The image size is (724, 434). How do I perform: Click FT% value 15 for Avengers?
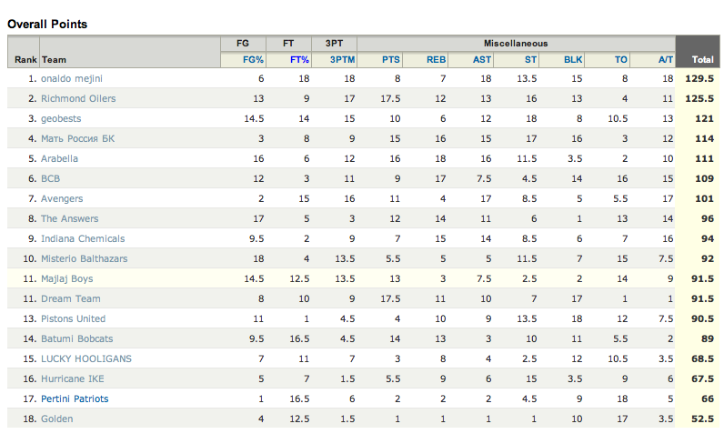coord(304,198)
